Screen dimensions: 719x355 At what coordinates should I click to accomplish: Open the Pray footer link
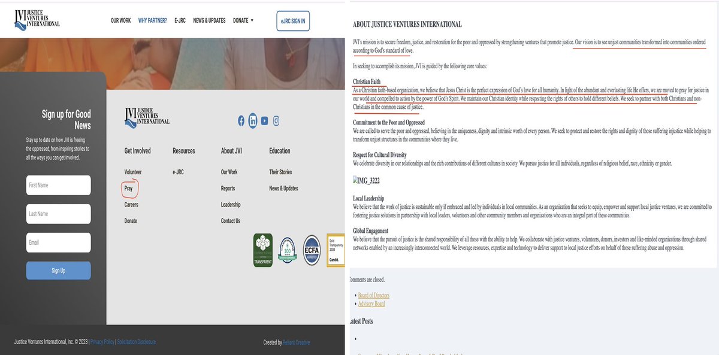point(129,188)
